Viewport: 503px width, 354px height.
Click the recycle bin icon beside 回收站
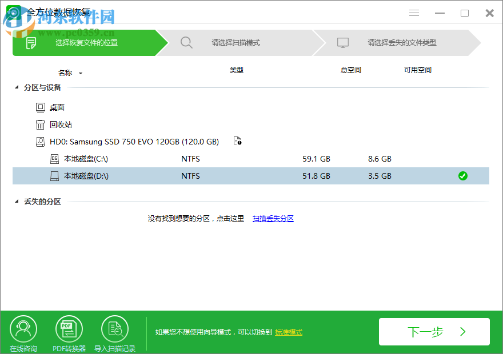41,124
